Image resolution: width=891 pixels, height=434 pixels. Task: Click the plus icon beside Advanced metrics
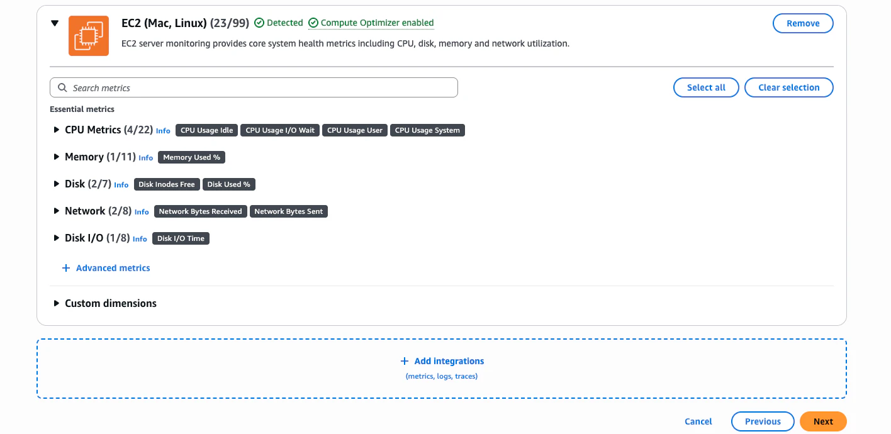pos(66,268)
